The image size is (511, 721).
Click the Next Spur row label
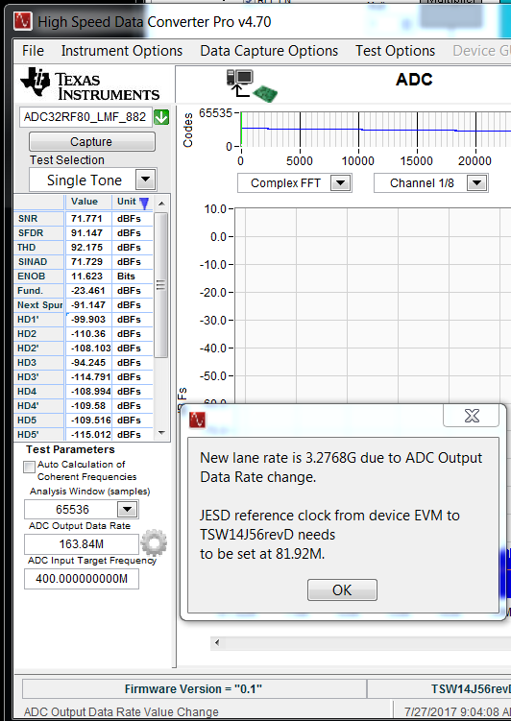pos(39,305)
